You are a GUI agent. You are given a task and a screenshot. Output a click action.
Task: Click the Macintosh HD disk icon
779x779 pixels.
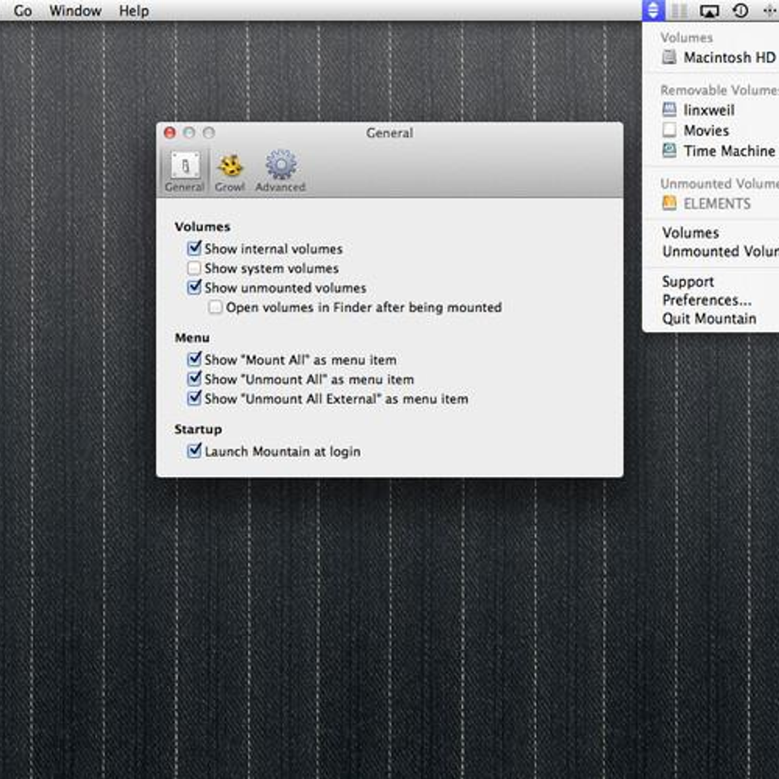[669, 58]
